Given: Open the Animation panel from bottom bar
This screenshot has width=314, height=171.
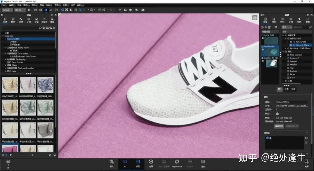Looking at the screenshot, I should [x=151, y=163].
